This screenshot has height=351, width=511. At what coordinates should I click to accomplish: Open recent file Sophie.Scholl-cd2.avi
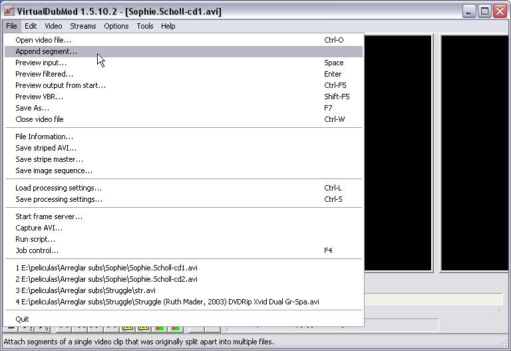click(106, 279)
